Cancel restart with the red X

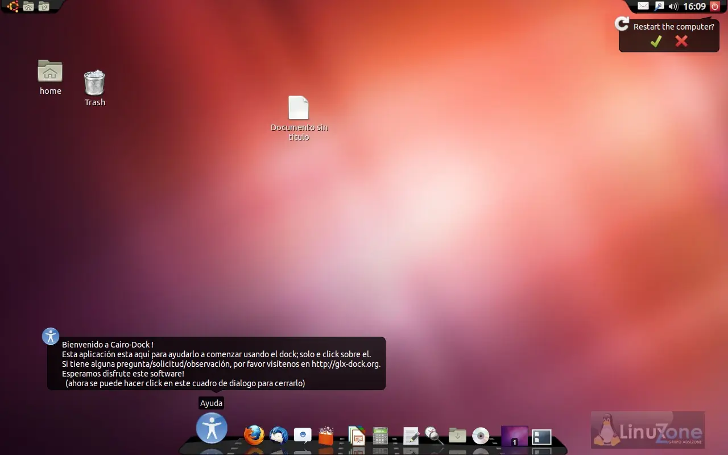681,41
